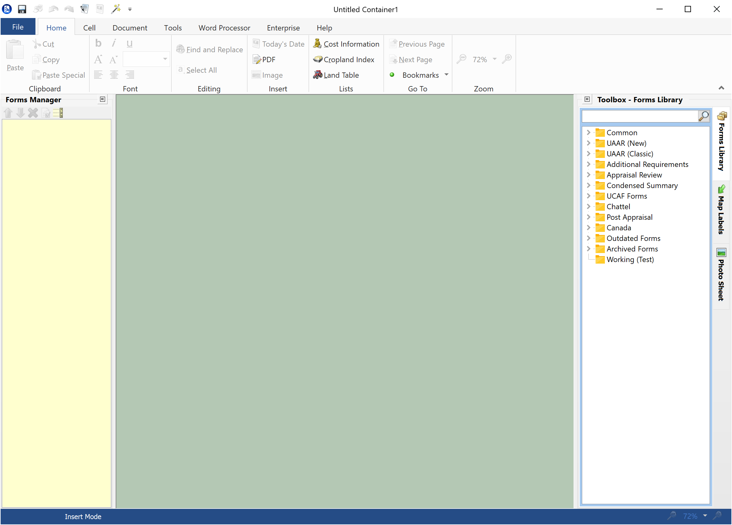Select the Working (Test) folder
This screenshot has height=525, width=732.
[630, 260]
